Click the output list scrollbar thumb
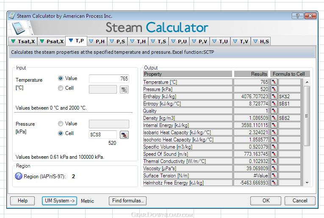This screenshot has width=324, height=218. click(307, 116)
